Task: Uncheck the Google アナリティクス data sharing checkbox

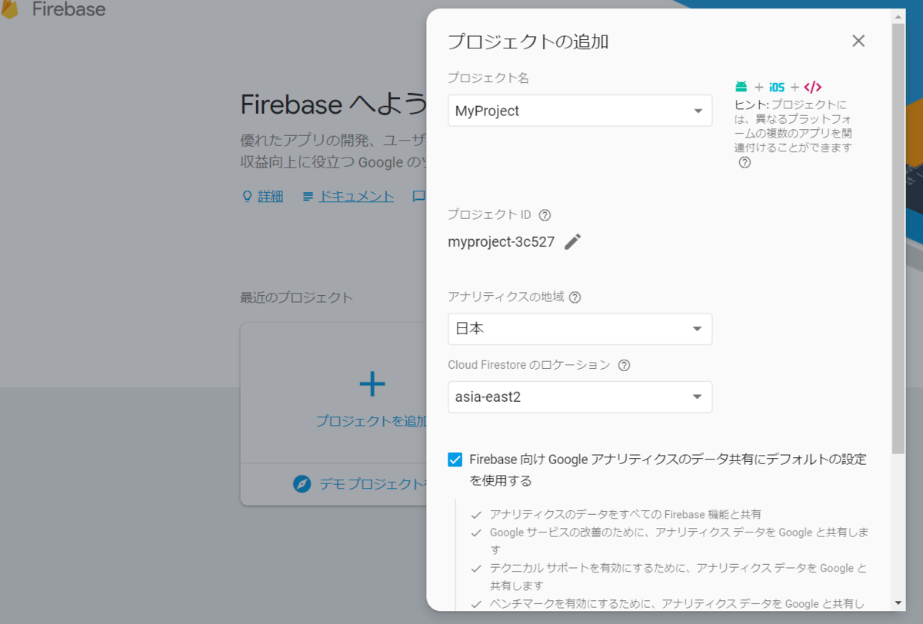Action: tap(455, 460)
